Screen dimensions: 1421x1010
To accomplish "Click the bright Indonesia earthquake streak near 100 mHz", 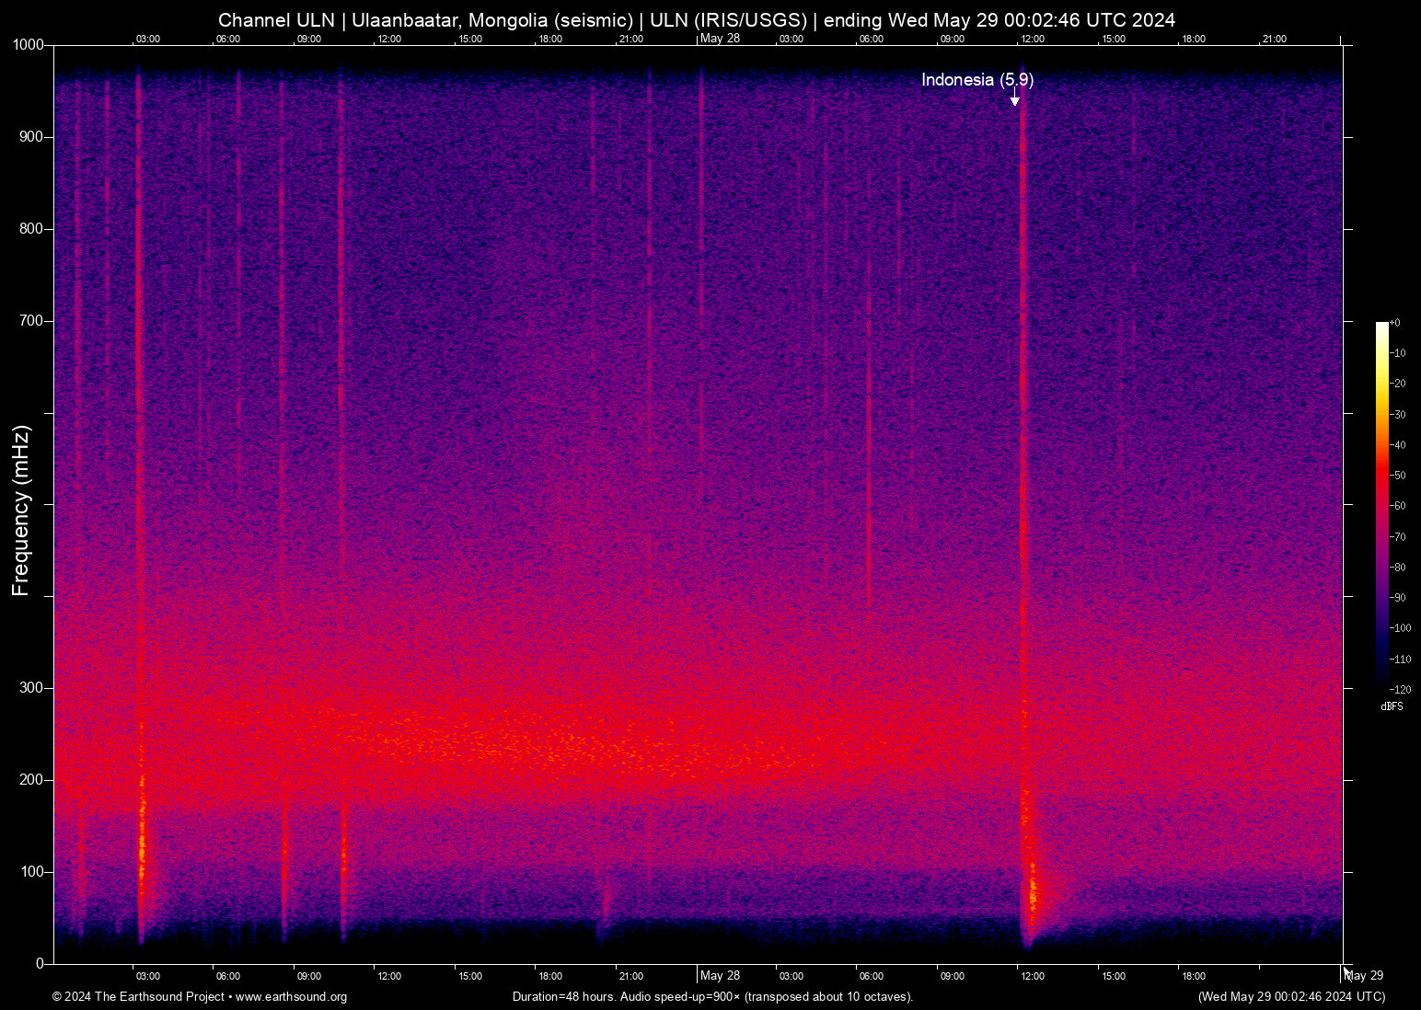I will coord(1031,888).
